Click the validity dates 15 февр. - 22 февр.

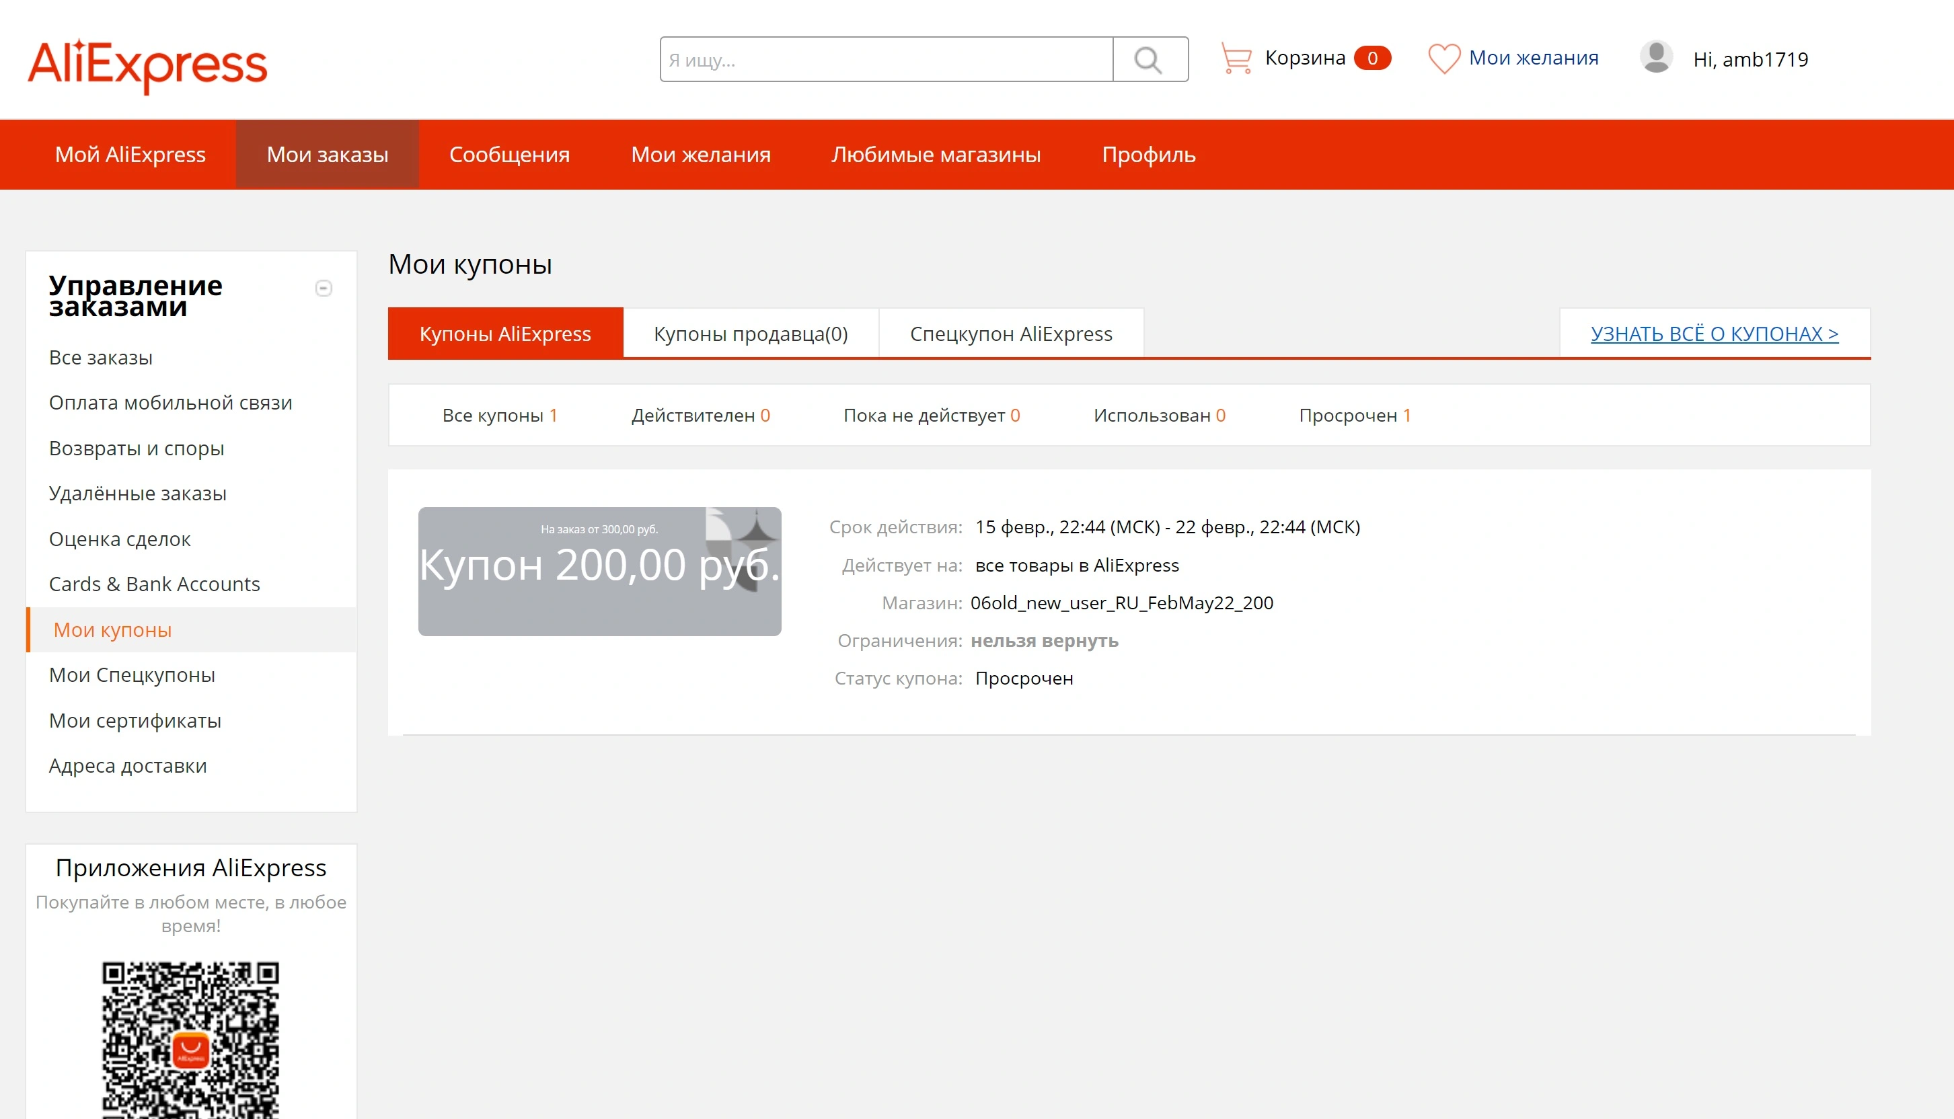[1168, 527]
